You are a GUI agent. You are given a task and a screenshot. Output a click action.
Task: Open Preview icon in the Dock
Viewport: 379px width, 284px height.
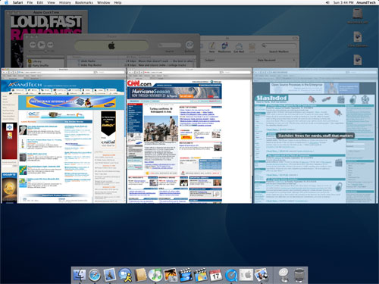[x=261, y=275]
